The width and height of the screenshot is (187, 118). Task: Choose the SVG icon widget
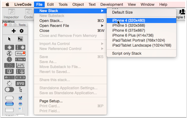(x=20, y=83)
